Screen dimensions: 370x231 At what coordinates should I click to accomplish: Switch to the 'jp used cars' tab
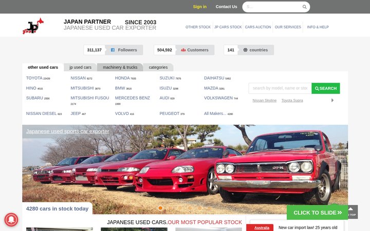(x=80, y=67)
